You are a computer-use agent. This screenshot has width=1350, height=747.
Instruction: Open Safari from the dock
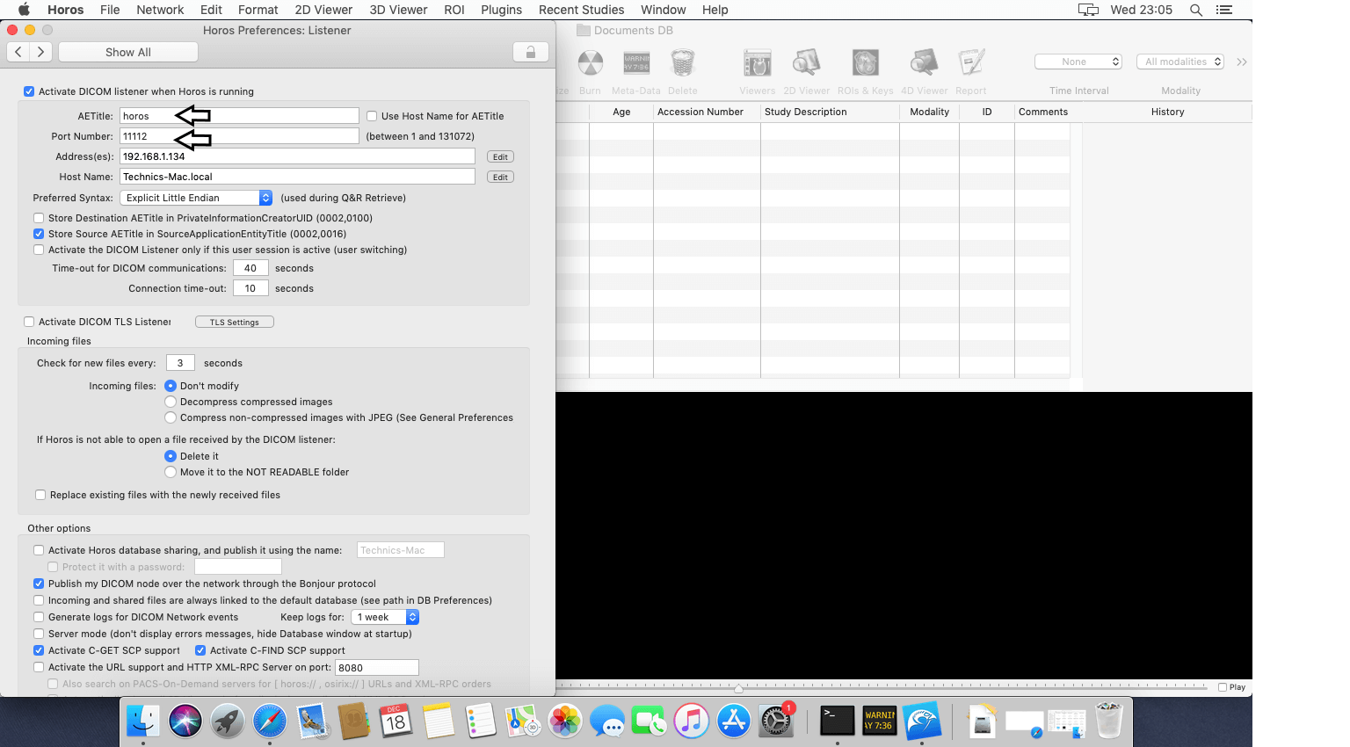click(x=270, y=722)
